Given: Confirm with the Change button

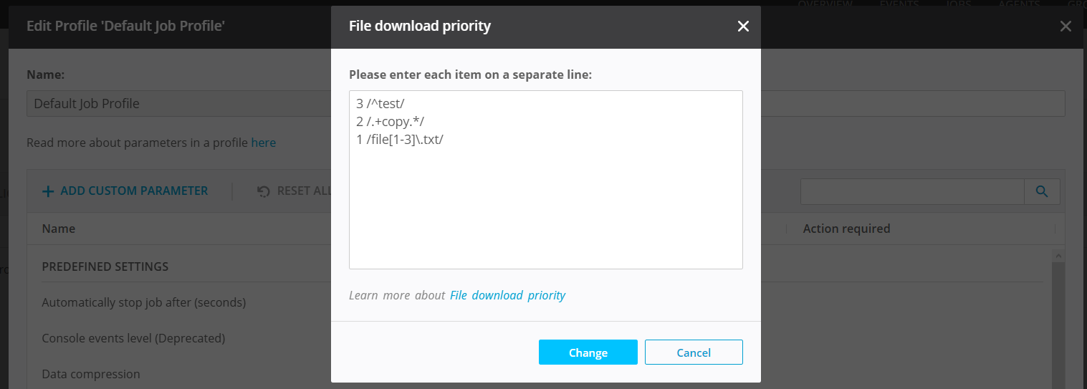Looking at the screenshot, I should coord(588,352).
